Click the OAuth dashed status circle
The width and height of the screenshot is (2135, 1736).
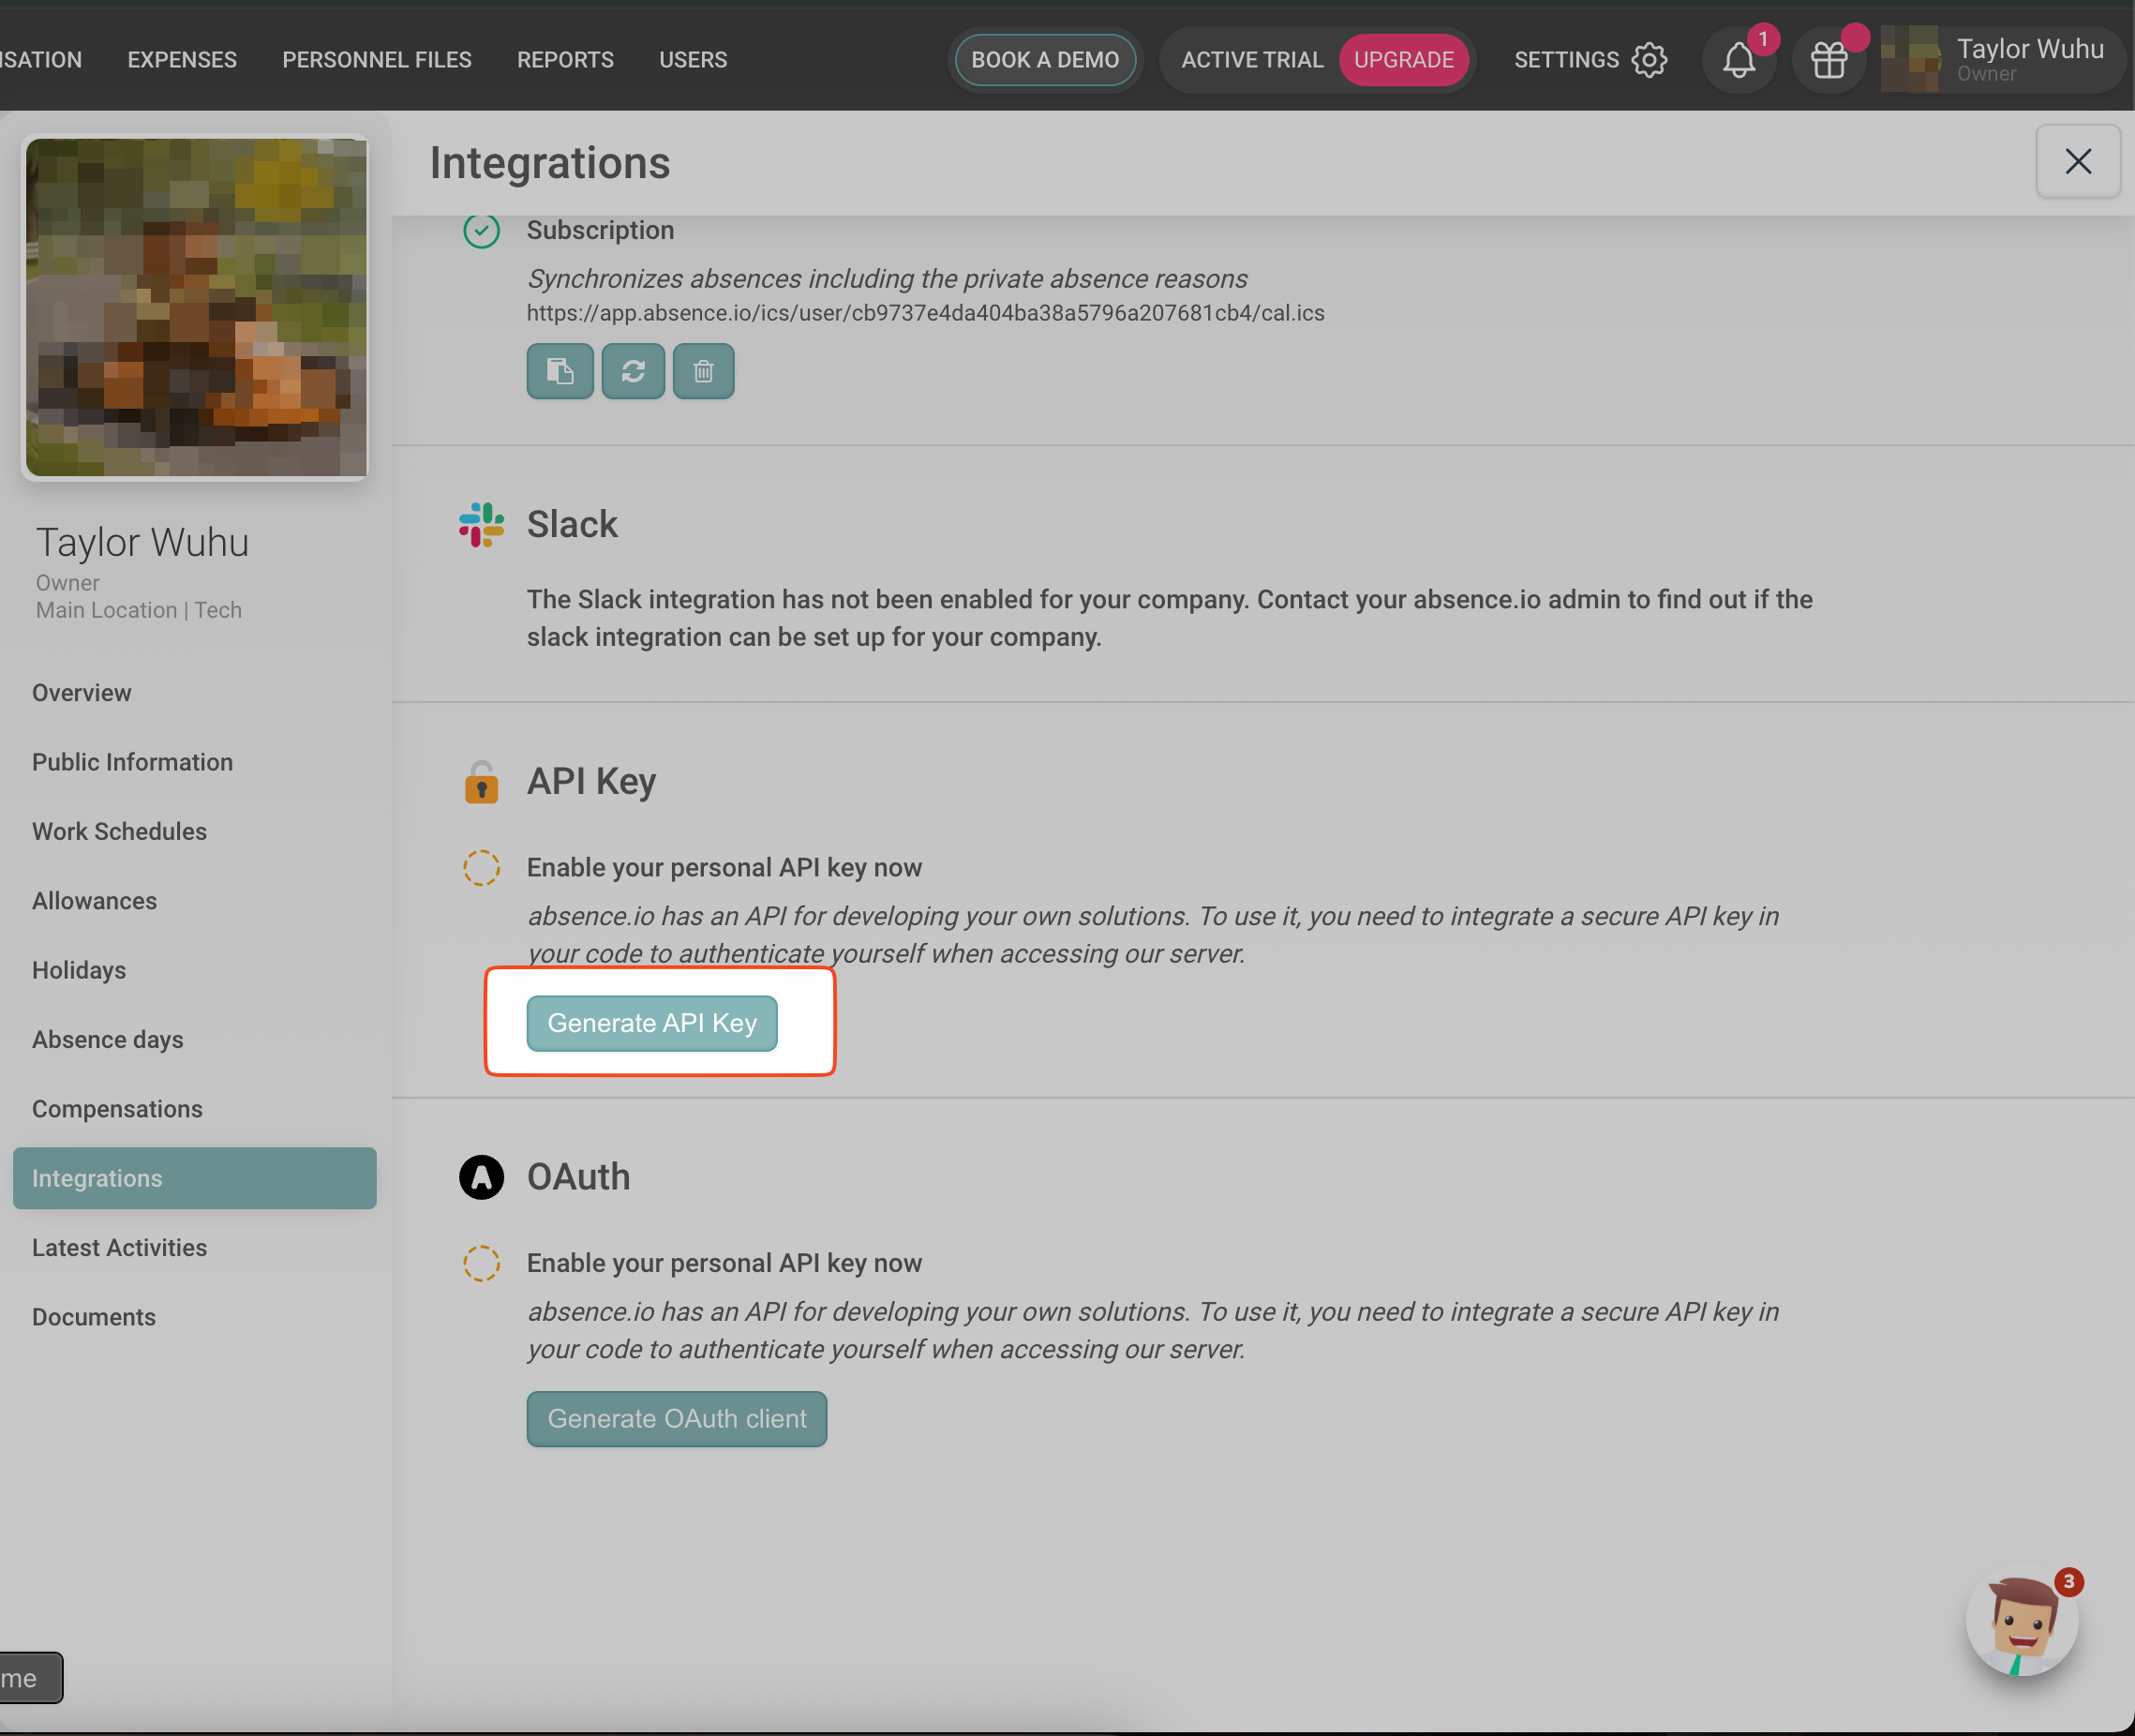(x=481, y=1263)
